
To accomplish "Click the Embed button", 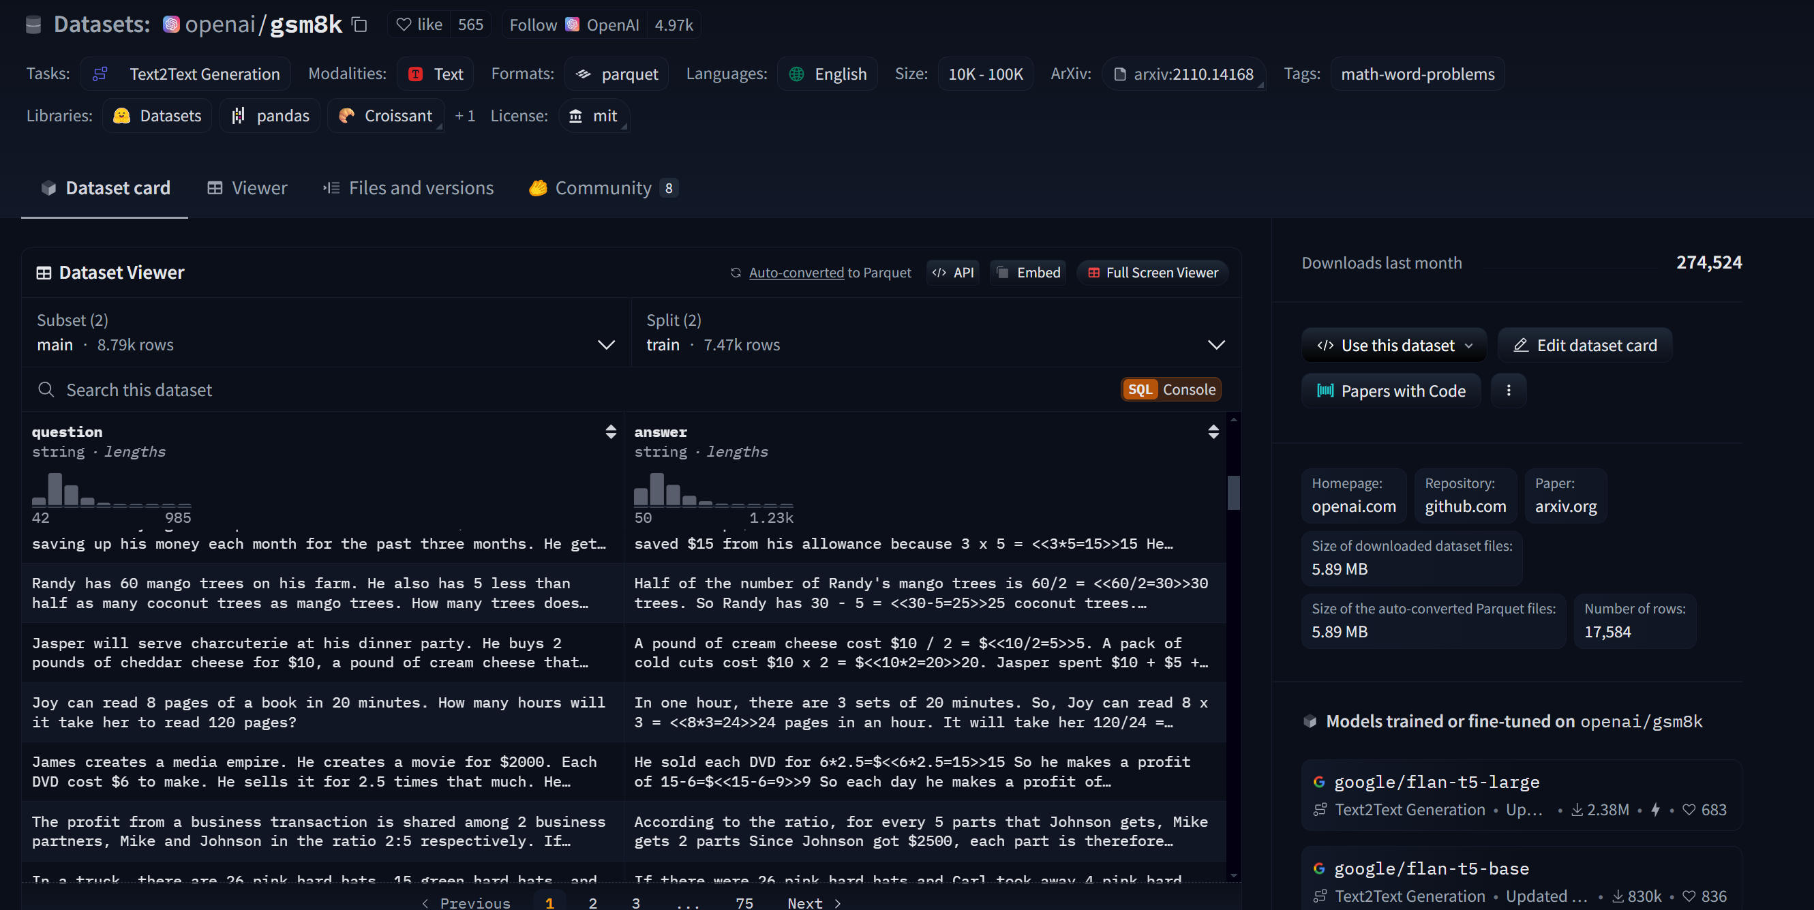I will coord(1028,273).
